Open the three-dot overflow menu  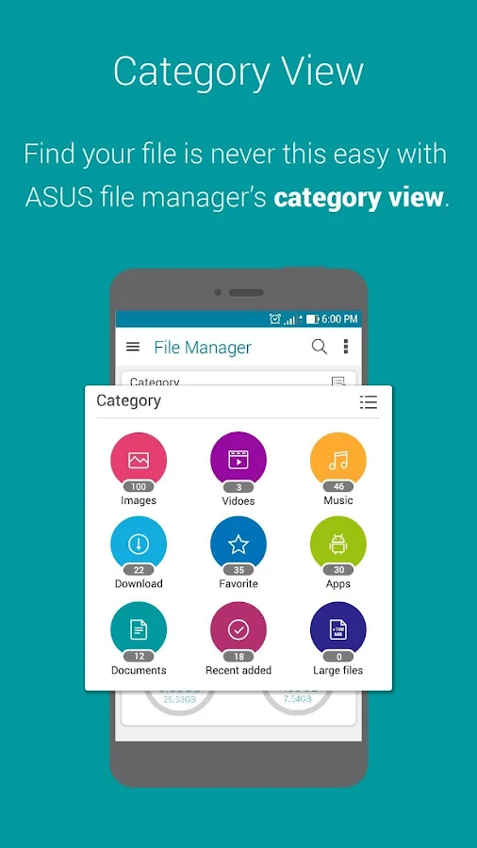[x=346, y=347]
